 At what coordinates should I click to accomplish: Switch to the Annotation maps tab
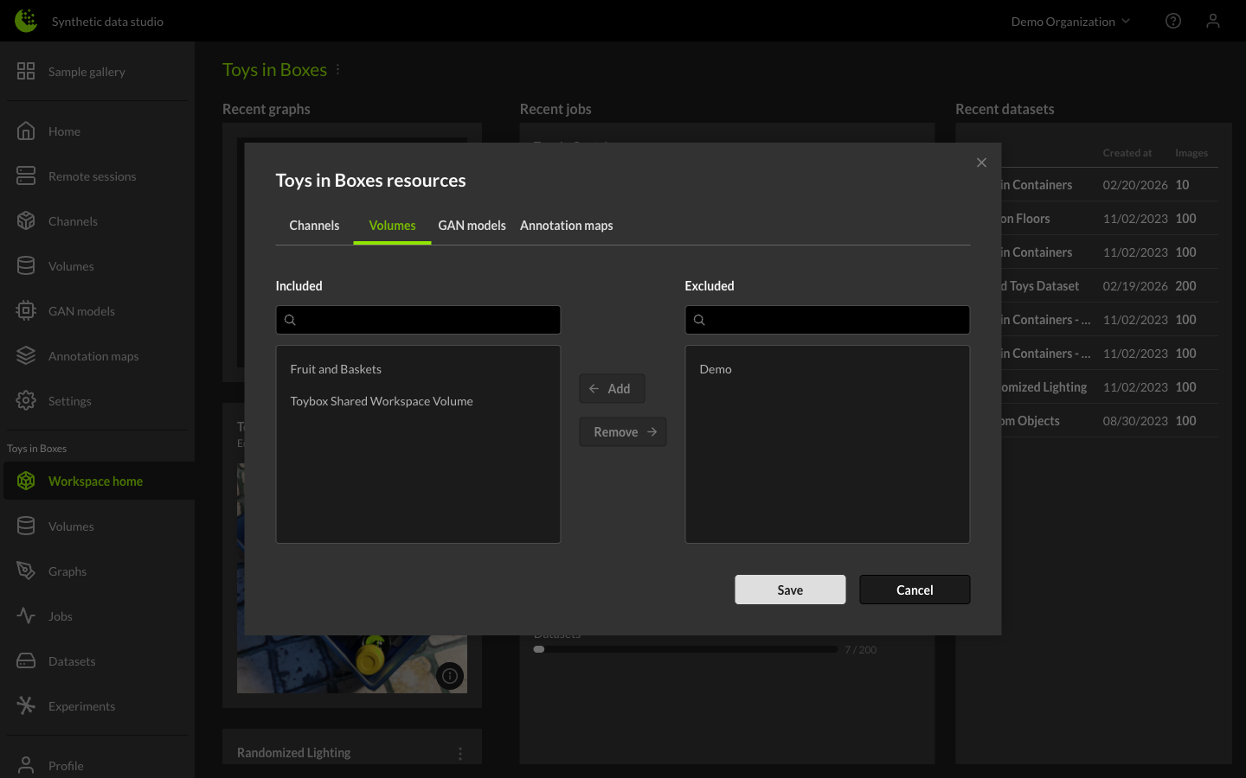click(x=566, y=225)
